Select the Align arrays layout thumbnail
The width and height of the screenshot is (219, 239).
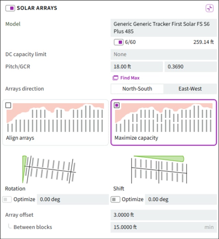click(x=55, y=122)
